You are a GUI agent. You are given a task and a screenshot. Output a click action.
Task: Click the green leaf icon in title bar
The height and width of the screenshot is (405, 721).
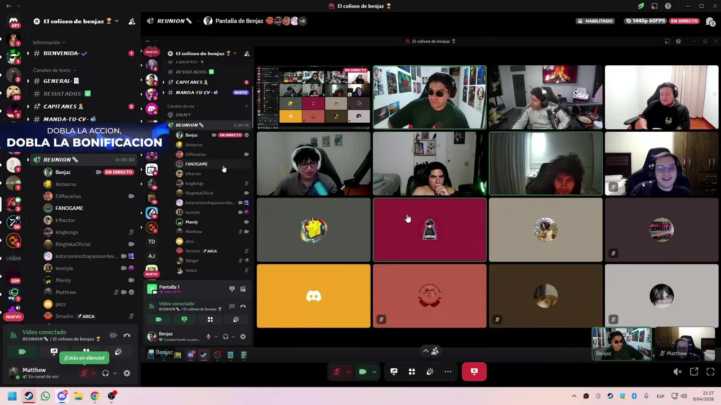641,6
